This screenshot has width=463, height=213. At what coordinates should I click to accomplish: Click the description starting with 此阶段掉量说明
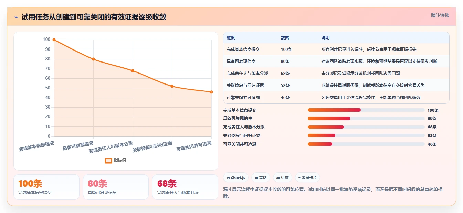point(373,86)
